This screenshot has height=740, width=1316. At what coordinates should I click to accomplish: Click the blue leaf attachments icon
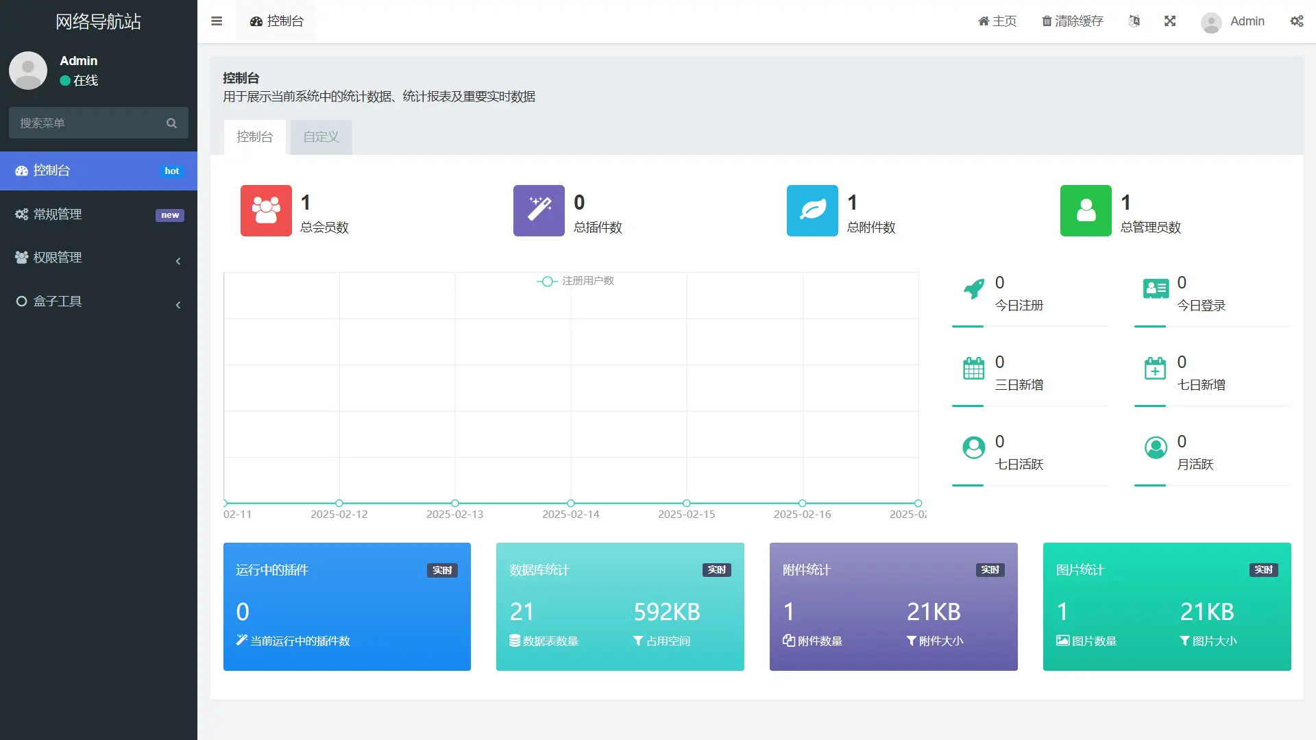tap(812, 210)
